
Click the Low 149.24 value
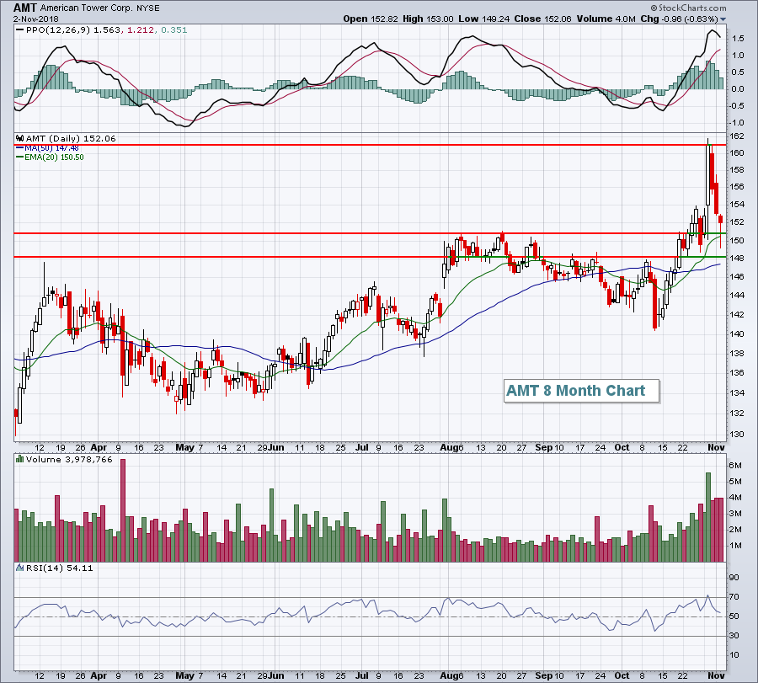pos(484,19)
